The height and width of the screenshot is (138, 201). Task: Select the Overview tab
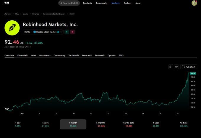9,55
